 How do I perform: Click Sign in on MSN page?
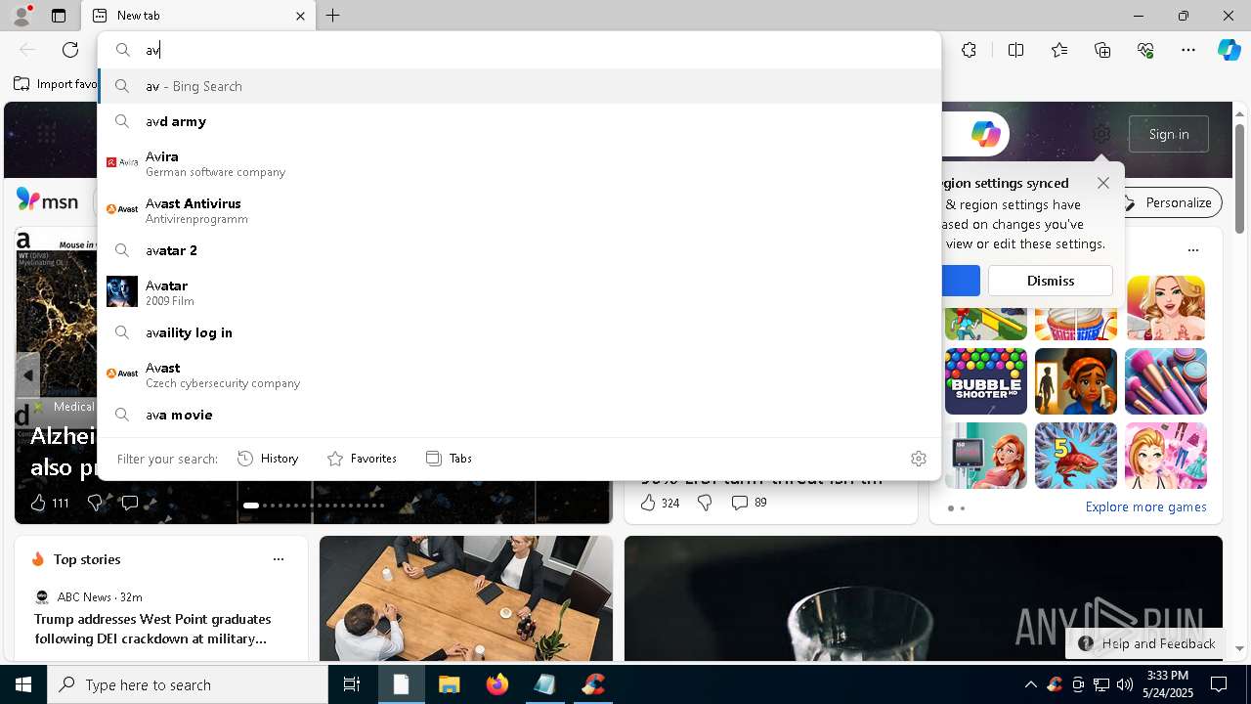[x=1169, y=134]
